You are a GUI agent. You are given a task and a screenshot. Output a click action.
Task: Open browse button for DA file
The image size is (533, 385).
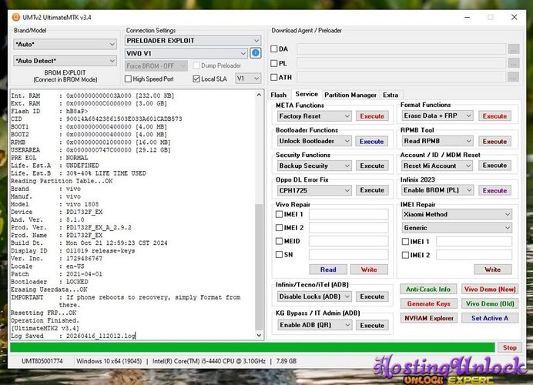pos(514,49)
